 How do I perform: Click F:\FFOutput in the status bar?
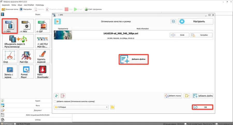(8, 124)
